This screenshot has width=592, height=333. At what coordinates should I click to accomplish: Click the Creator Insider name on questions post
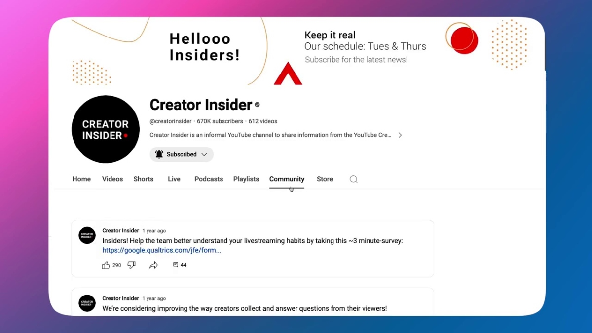[x=120, y=298]
